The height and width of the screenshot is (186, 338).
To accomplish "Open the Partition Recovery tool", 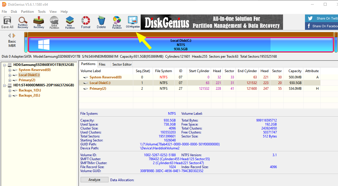I will 23,22.
